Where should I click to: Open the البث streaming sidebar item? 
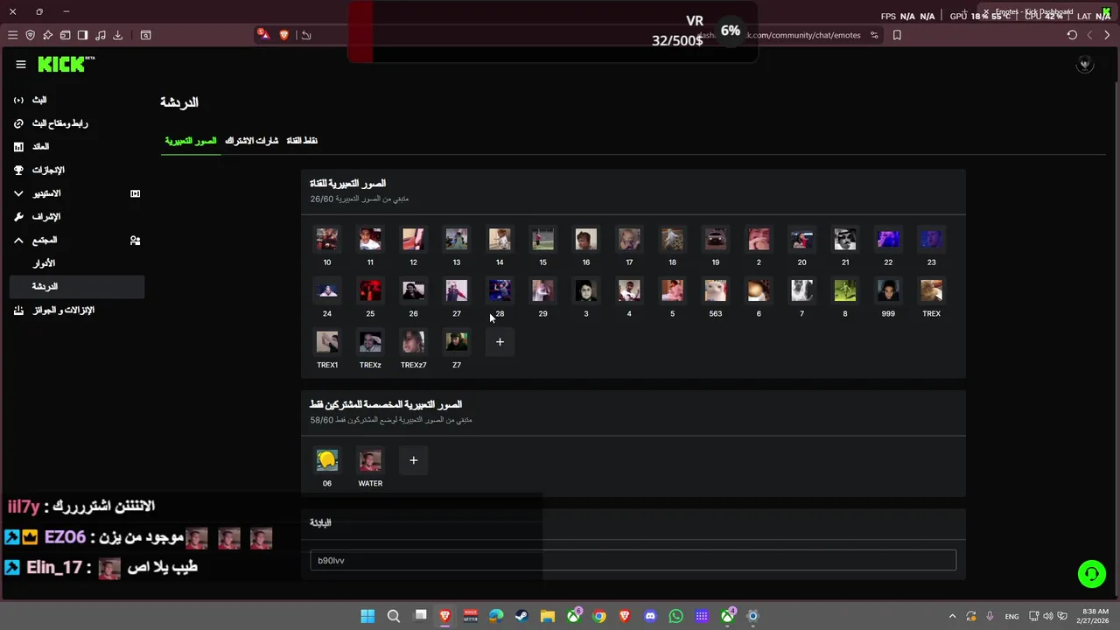[77, 101]
